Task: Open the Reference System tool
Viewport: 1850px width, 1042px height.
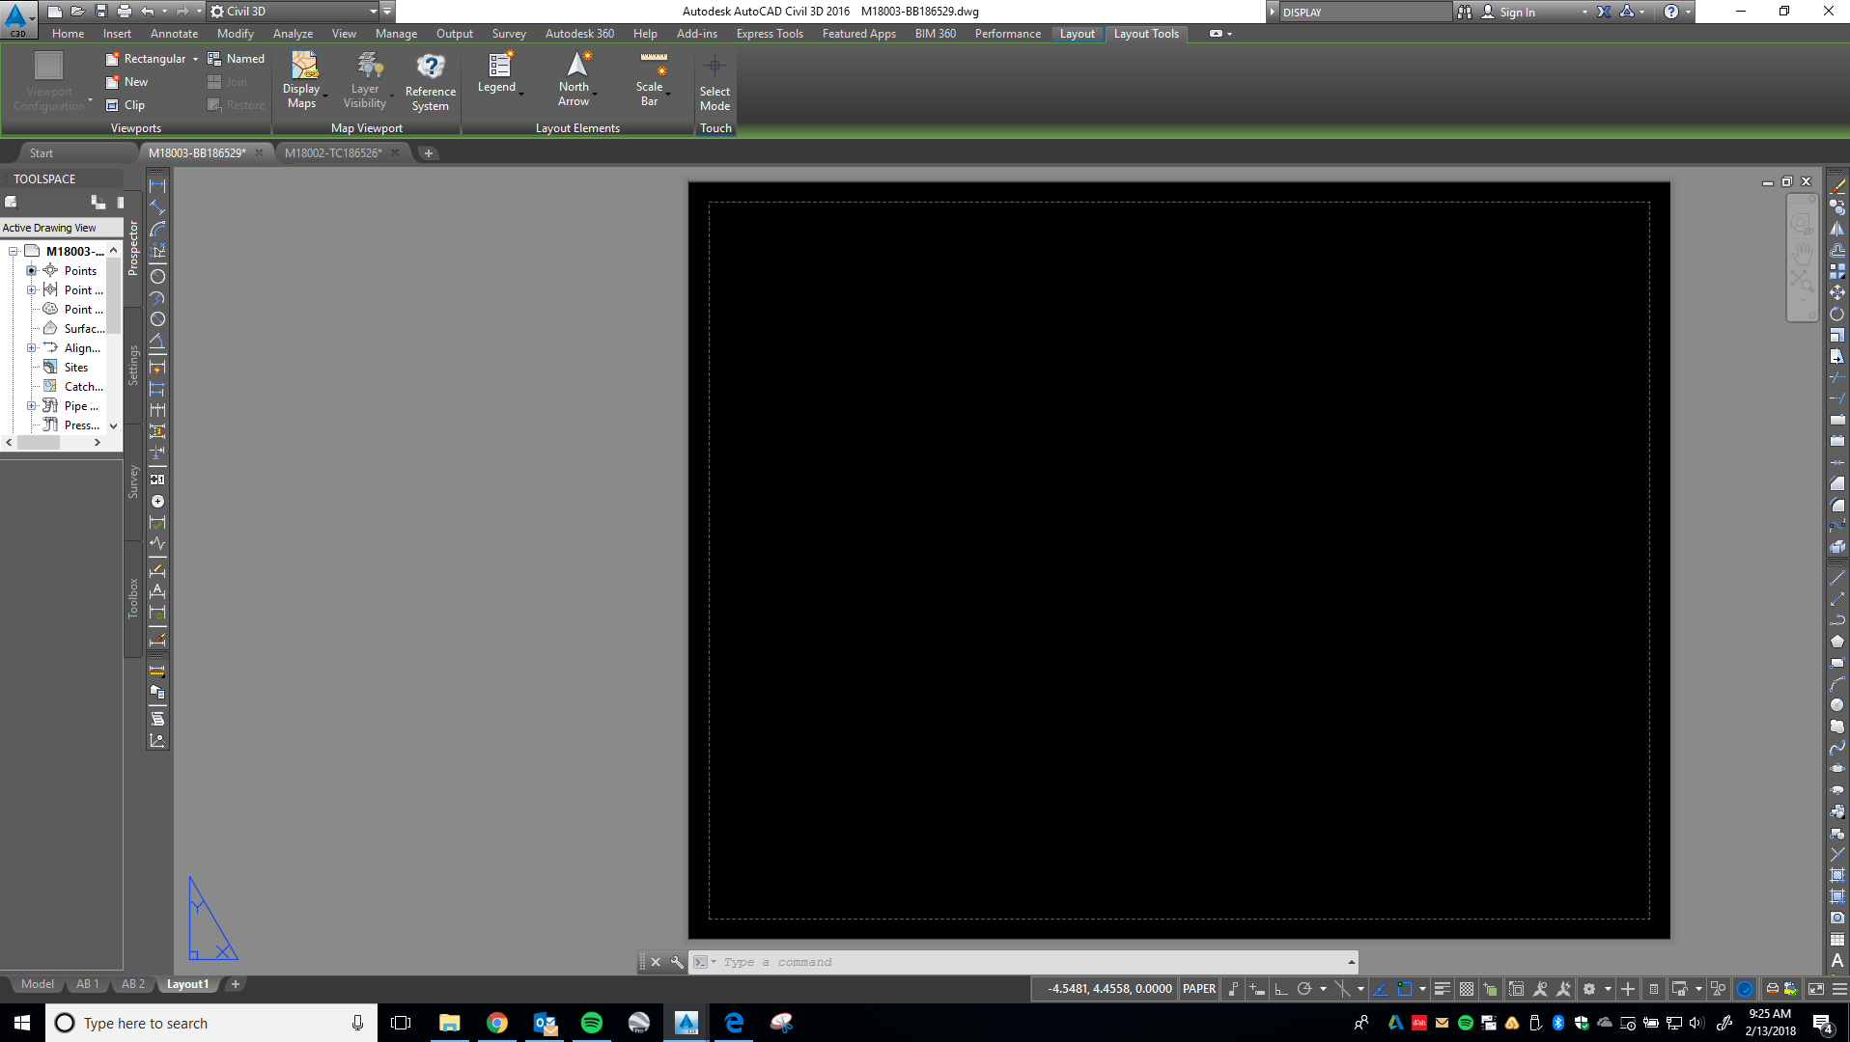Action: pyautogui.click(x=431, y=81)
